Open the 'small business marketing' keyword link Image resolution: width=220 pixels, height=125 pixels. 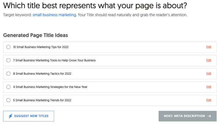(x=54, y=15)
